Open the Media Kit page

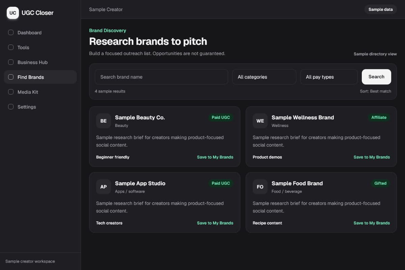[40, 92]
